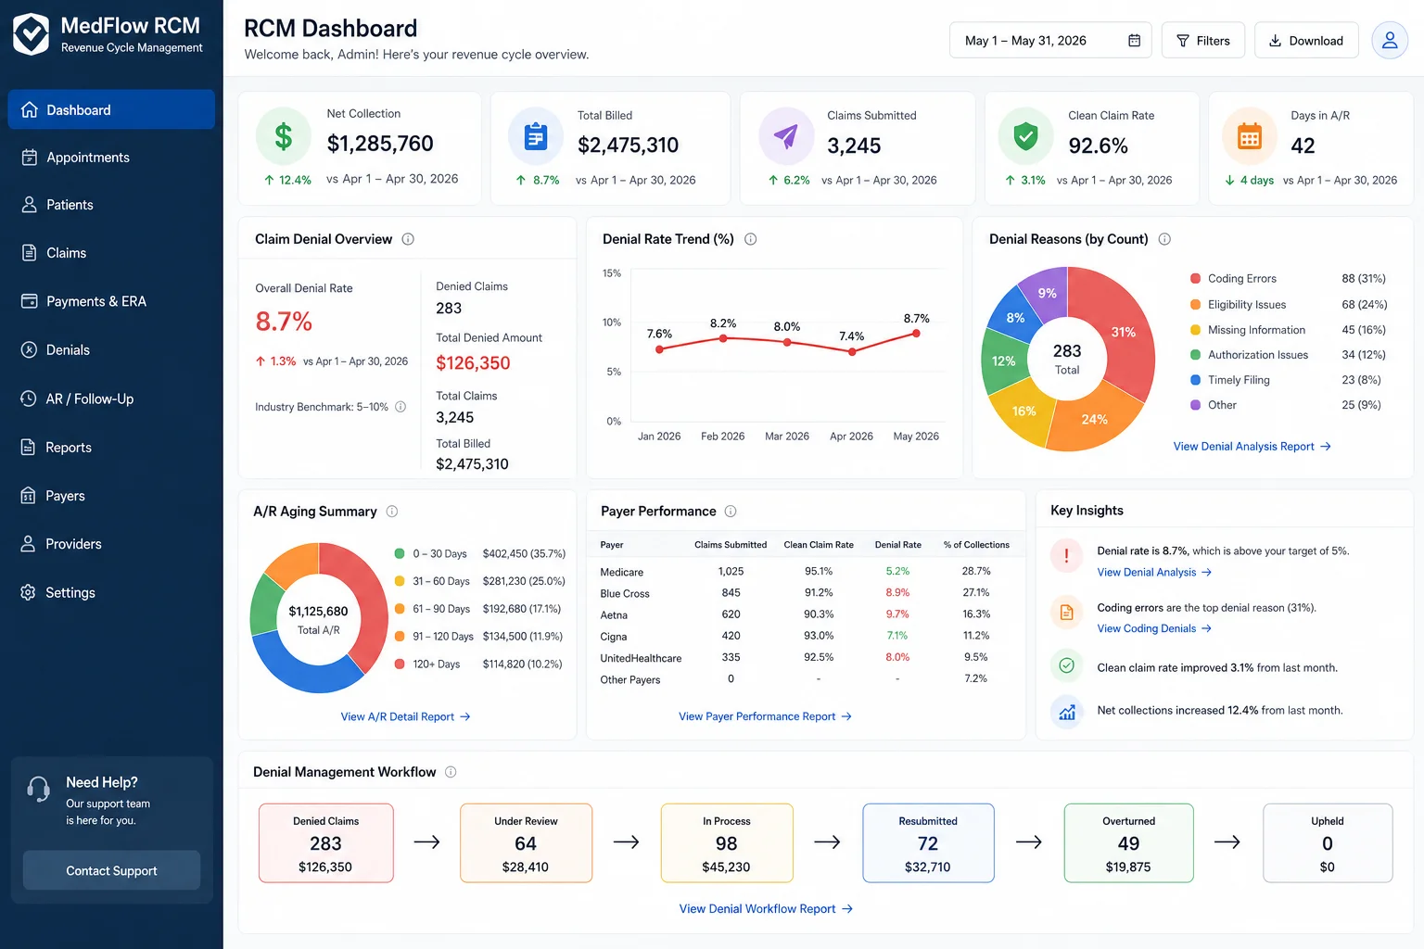This screenshot has width=1424, height=949.
Task: Select the Resubmitted 72 workflow card
Action: tap(928, 842)
